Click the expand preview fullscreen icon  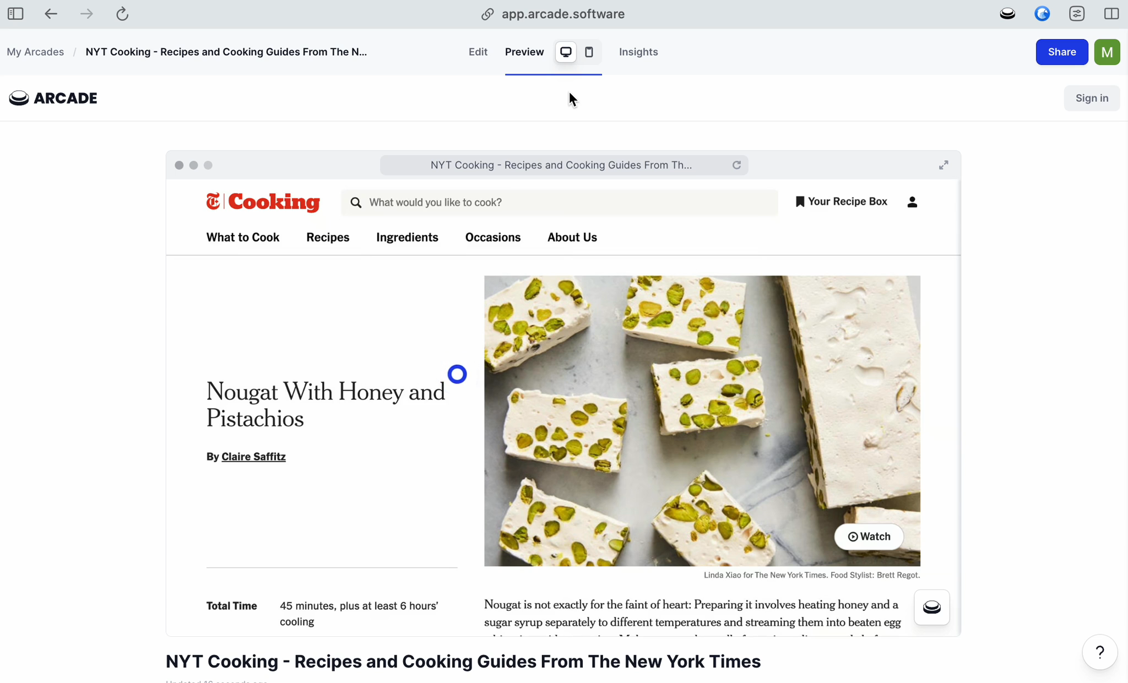943,165
